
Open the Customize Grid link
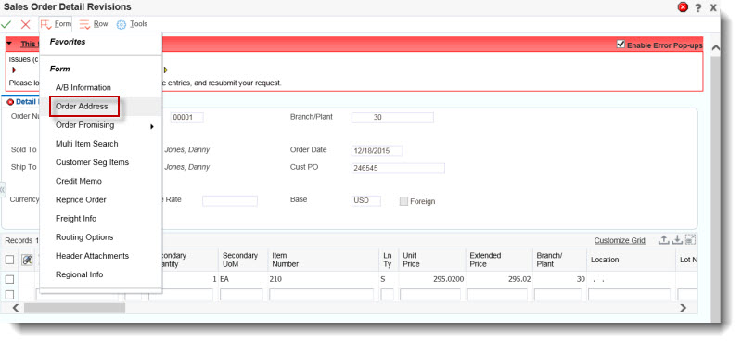pyautogui.click(x=620, y=240)
